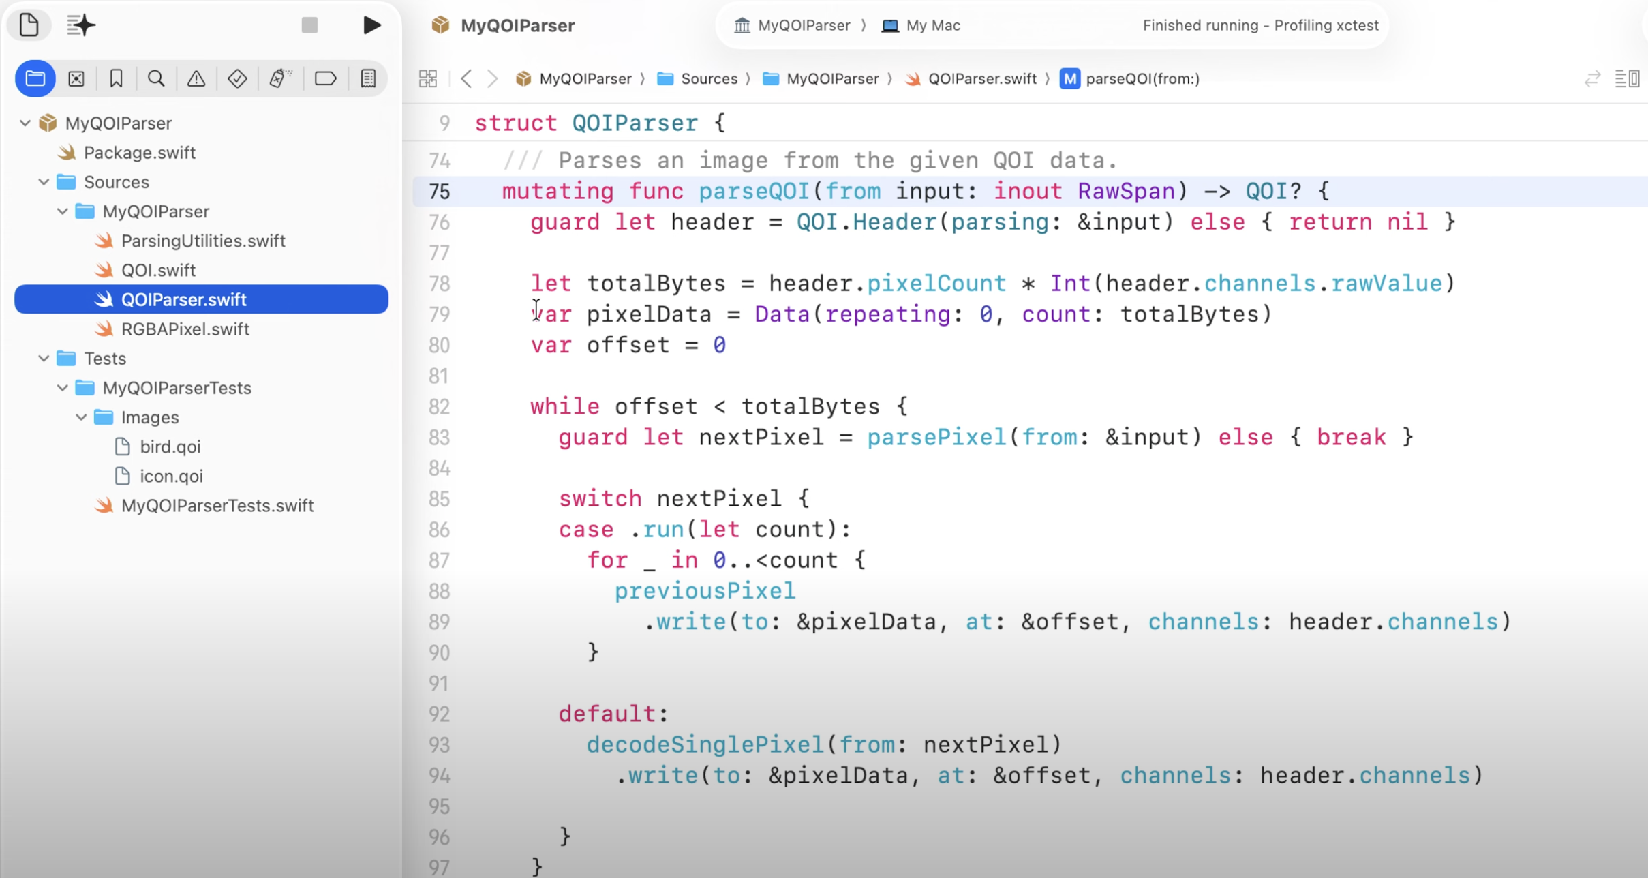Toggle code review arrows icon

pyautogui.click(x=1591, y=78)
